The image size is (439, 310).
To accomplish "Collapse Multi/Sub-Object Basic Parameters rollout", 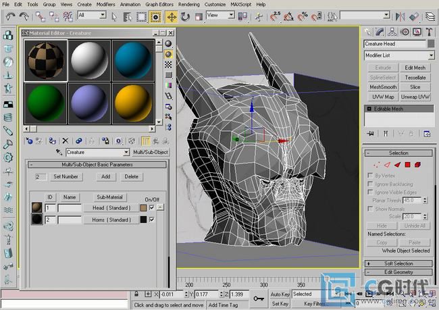I will (x=97, y=165).
